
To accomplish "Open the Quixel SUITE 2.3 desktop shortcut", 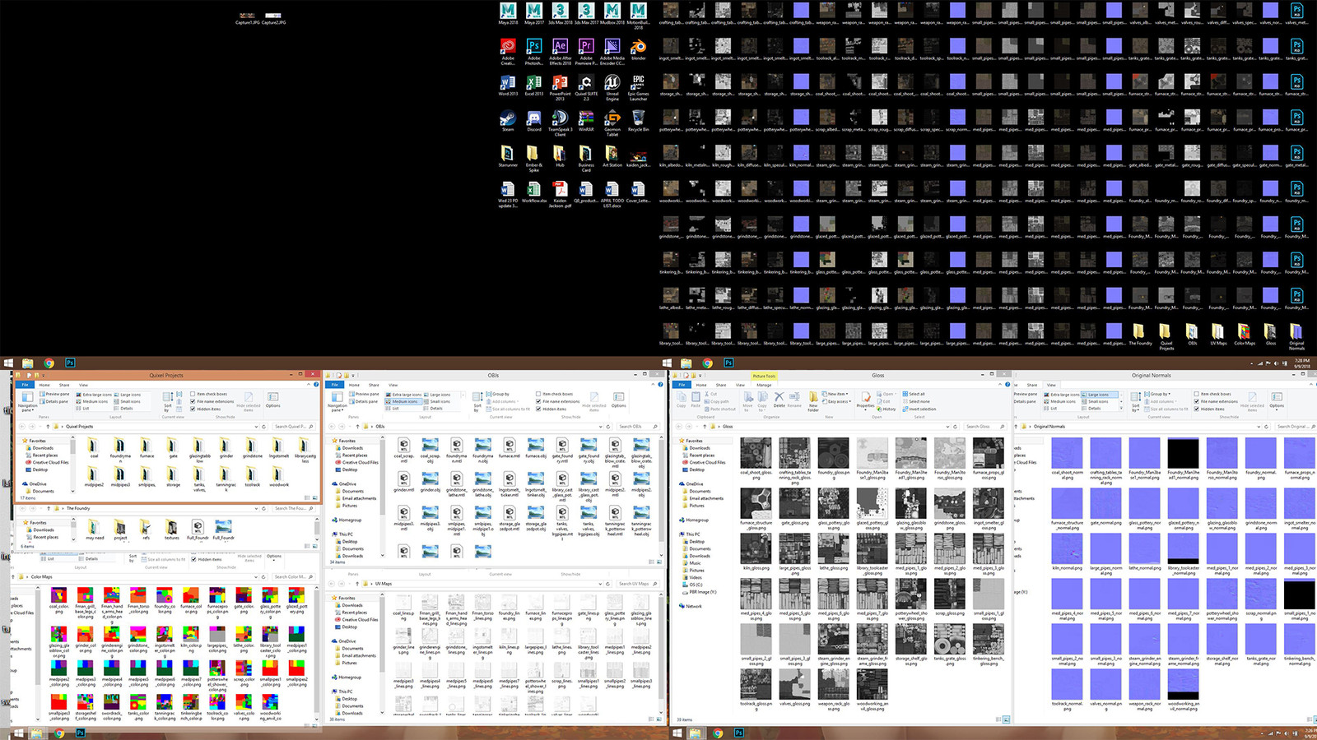I will tap(586, 87).
